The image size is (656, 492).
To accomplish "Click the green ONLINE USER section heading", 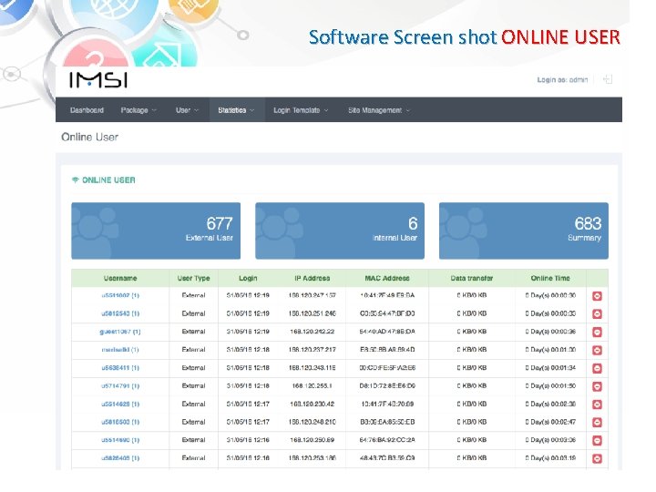I will tap(108, 179).
